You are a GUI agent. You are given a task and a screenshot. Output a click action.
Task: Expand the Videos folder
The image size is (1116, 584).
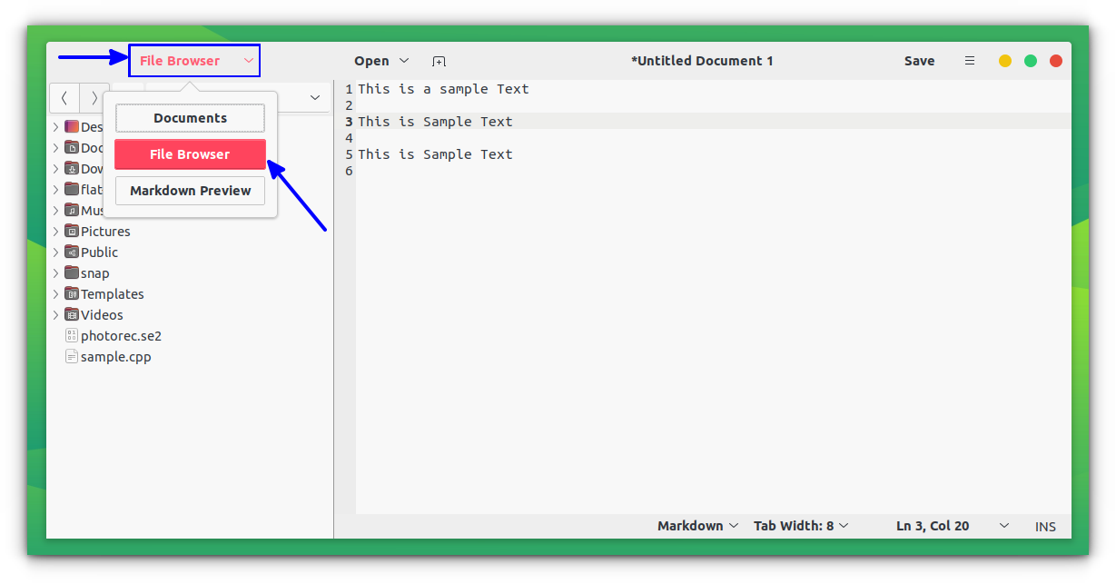[x=56, y=314]
